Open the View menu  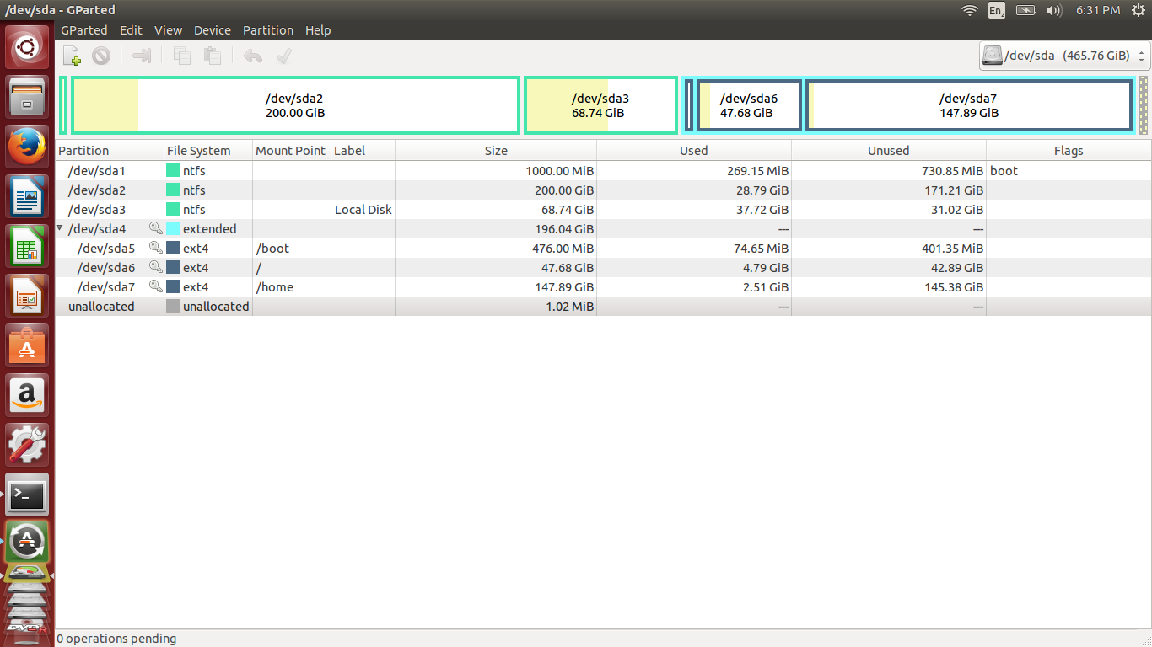(168, 29)
